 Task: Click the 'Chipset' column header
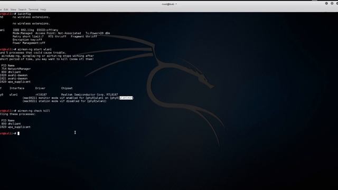coord(67,88)
